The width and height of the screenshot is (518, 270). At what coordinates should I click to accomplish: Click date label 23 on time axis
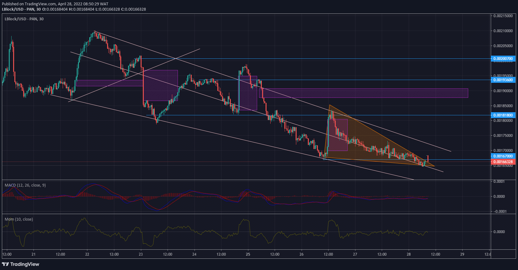pyautogui.click(x=141, y=254)
